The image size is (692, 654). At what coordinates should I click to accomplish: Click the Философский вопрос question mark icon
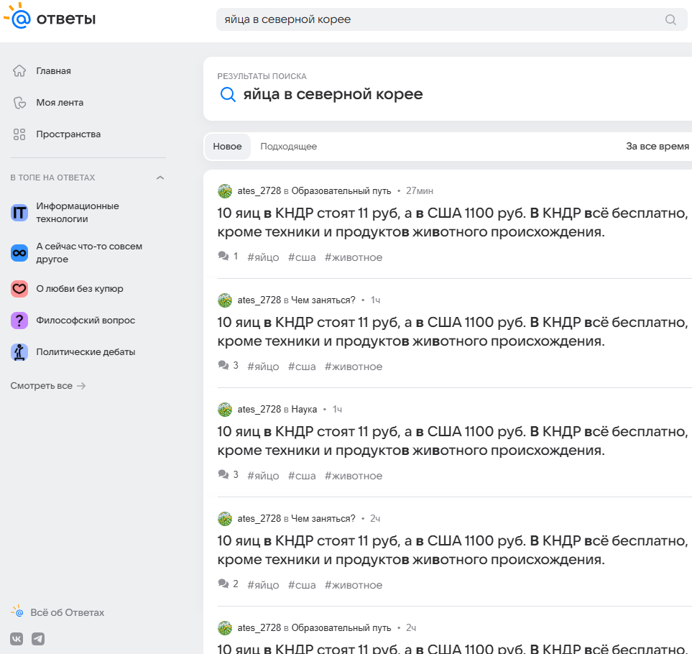tap(19, 321)
